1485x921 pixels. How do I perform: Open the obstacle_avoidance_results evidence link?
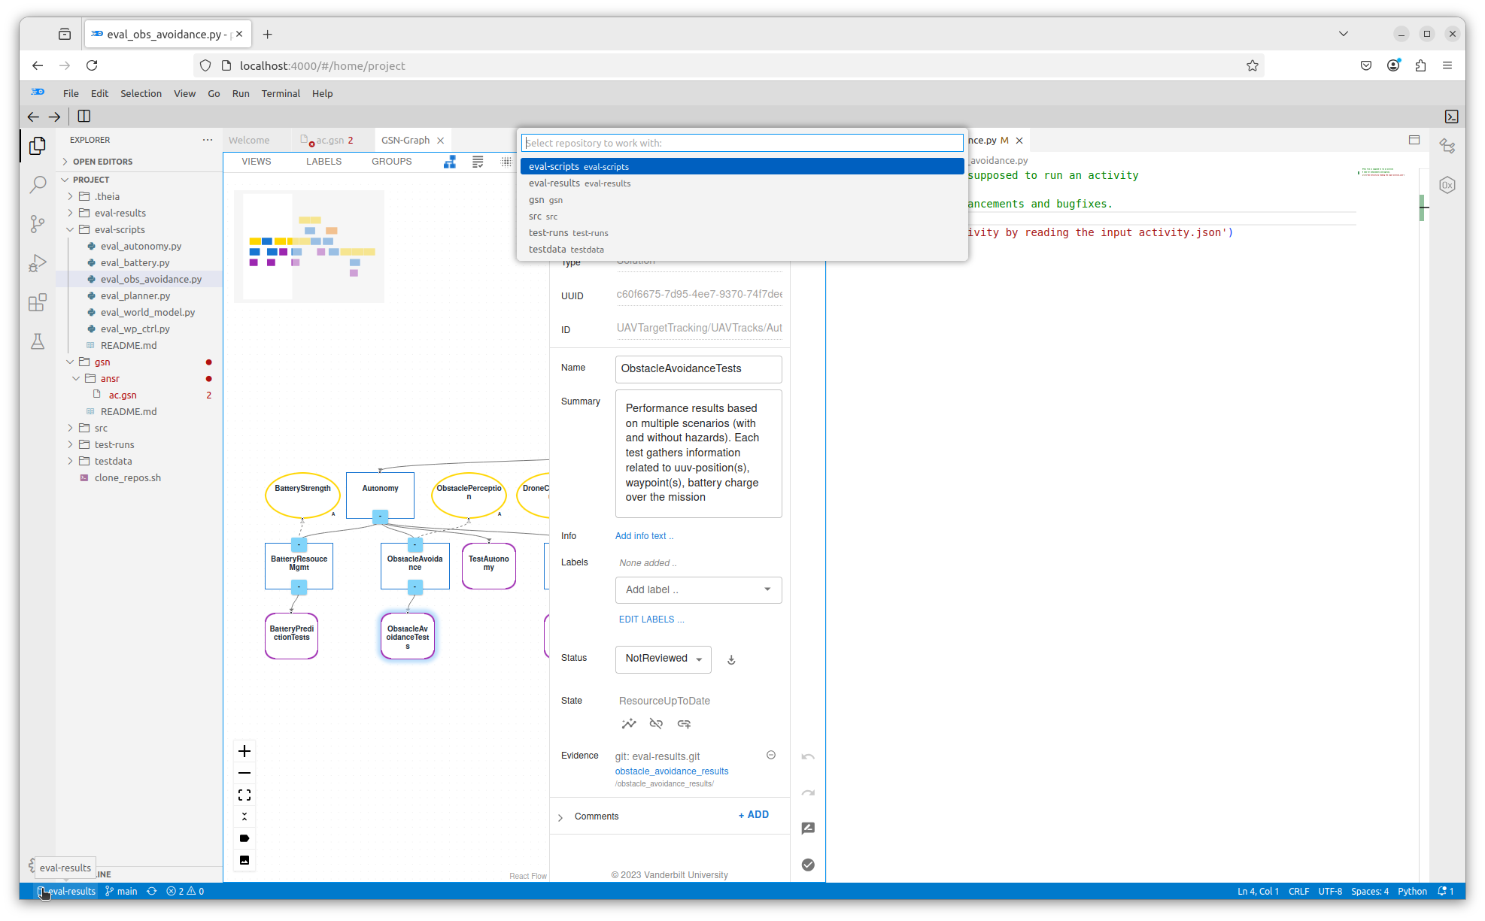click(672, 771)
